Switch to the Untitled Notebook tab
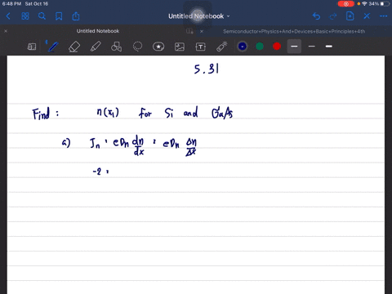 tap(98, 31)
